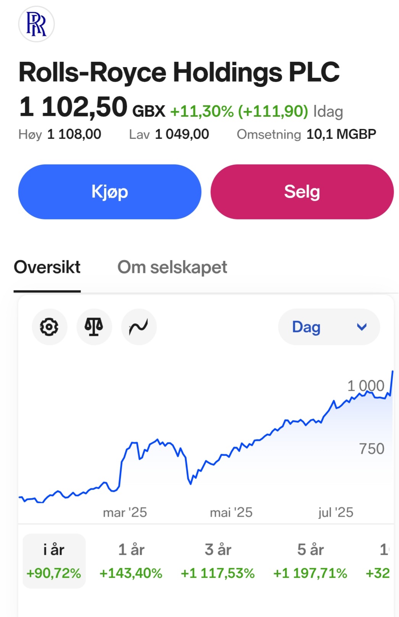The height and width of the screenshot is (617, 399).
Task: Select the partially visible last period option
Action: pyautogui.click(x=379, y=561)
